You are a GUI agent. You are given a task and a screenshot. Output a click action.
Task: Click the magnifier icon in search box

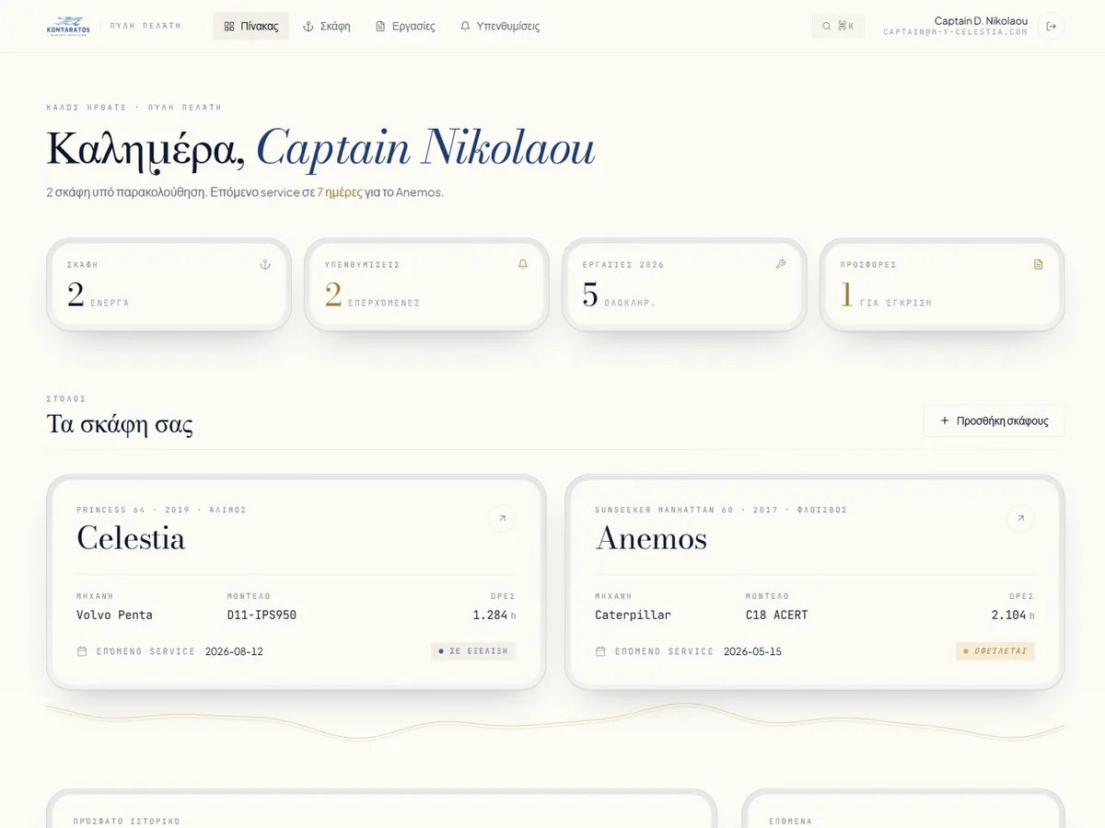tap(827, 26)
